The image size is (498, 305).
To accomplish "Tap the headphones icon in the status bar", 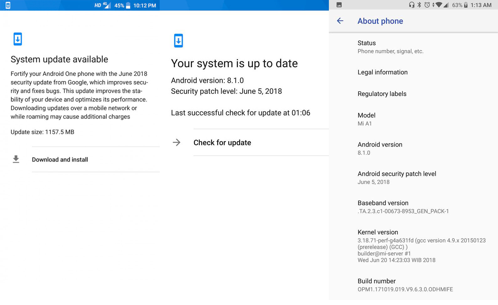I will tap(412, 5).
